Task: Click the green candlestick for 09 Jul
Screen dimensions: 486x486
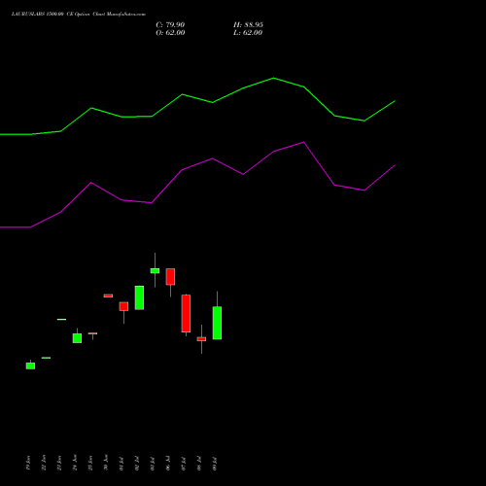Action: (217, 323)
